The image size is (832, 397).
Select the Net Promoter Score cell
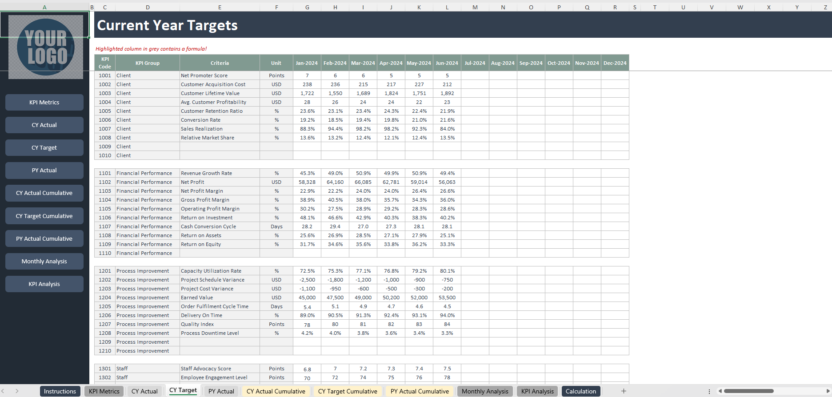click(220, 75)
